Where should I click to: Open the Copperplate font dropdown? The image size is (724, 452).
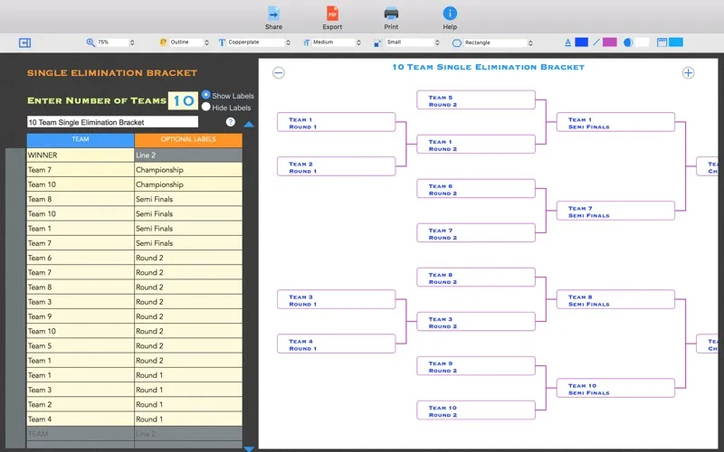pos(259,42)
